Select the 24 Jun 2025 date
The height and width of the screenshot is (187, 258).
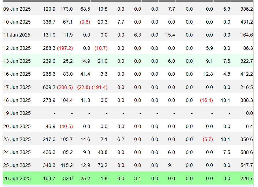click(17, 152)
